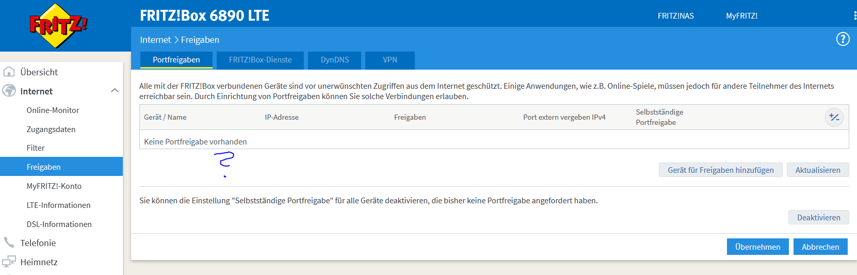Open Zugangsdaten page
This screenshot has height=275, width=857.
(51, 129)
